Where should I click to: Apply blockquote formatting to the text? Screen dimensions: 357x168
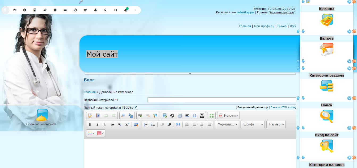(x=178, y=124)
